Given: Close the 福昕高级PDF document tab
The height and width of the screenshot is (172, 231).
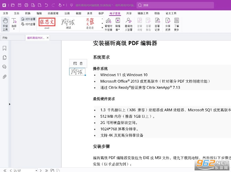Looking at the screenshot, I should tap(47, 38).
